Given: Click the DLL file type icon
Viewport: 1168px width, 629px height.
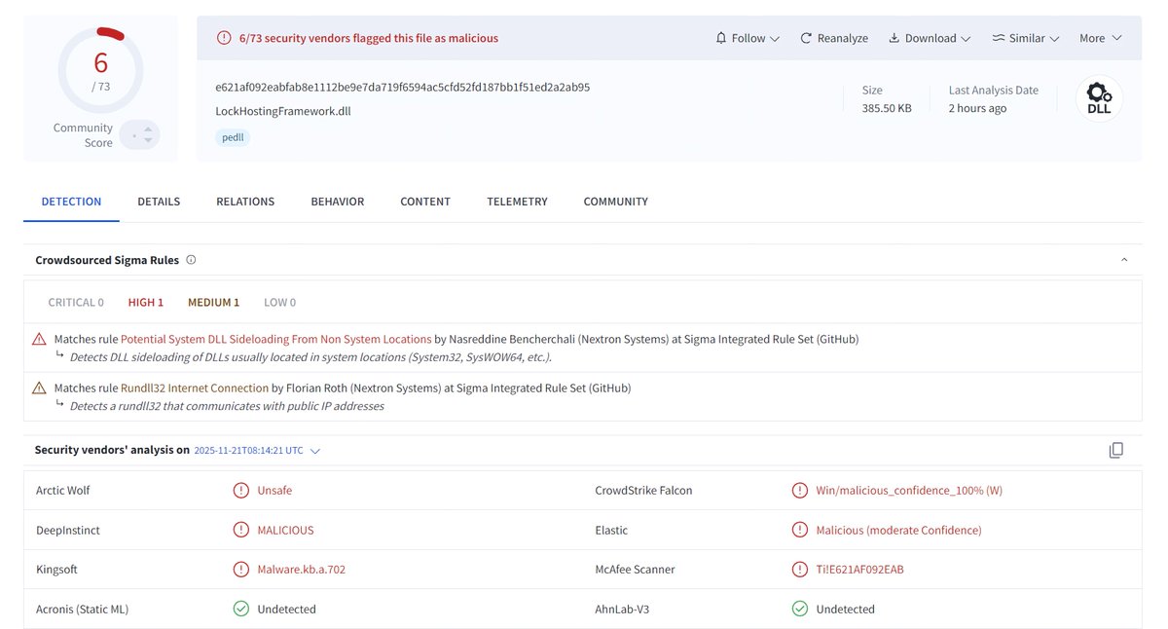Looking at the screenshot, I should coord(1098,97).
